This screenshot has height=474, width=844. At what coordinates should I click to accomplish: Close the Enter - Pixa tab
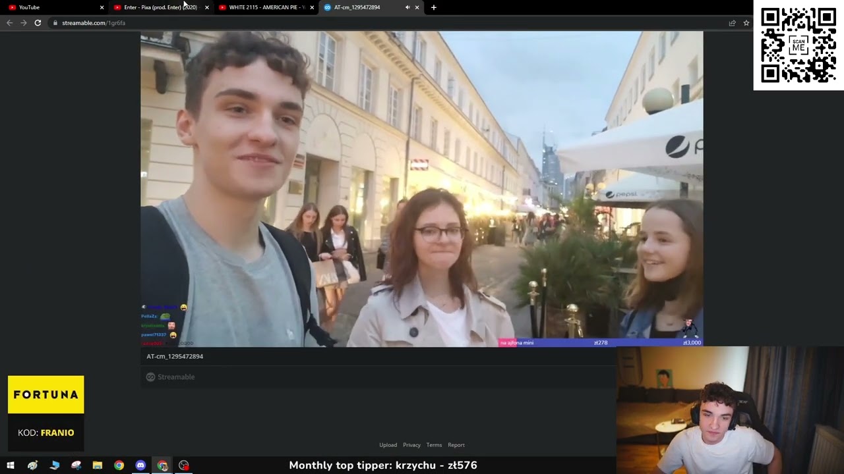[x=206, y=7]
